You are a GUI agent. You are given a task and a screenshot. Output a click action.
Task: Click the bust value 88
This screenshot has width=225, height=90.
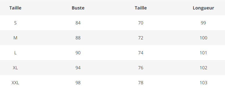[78, 38]
